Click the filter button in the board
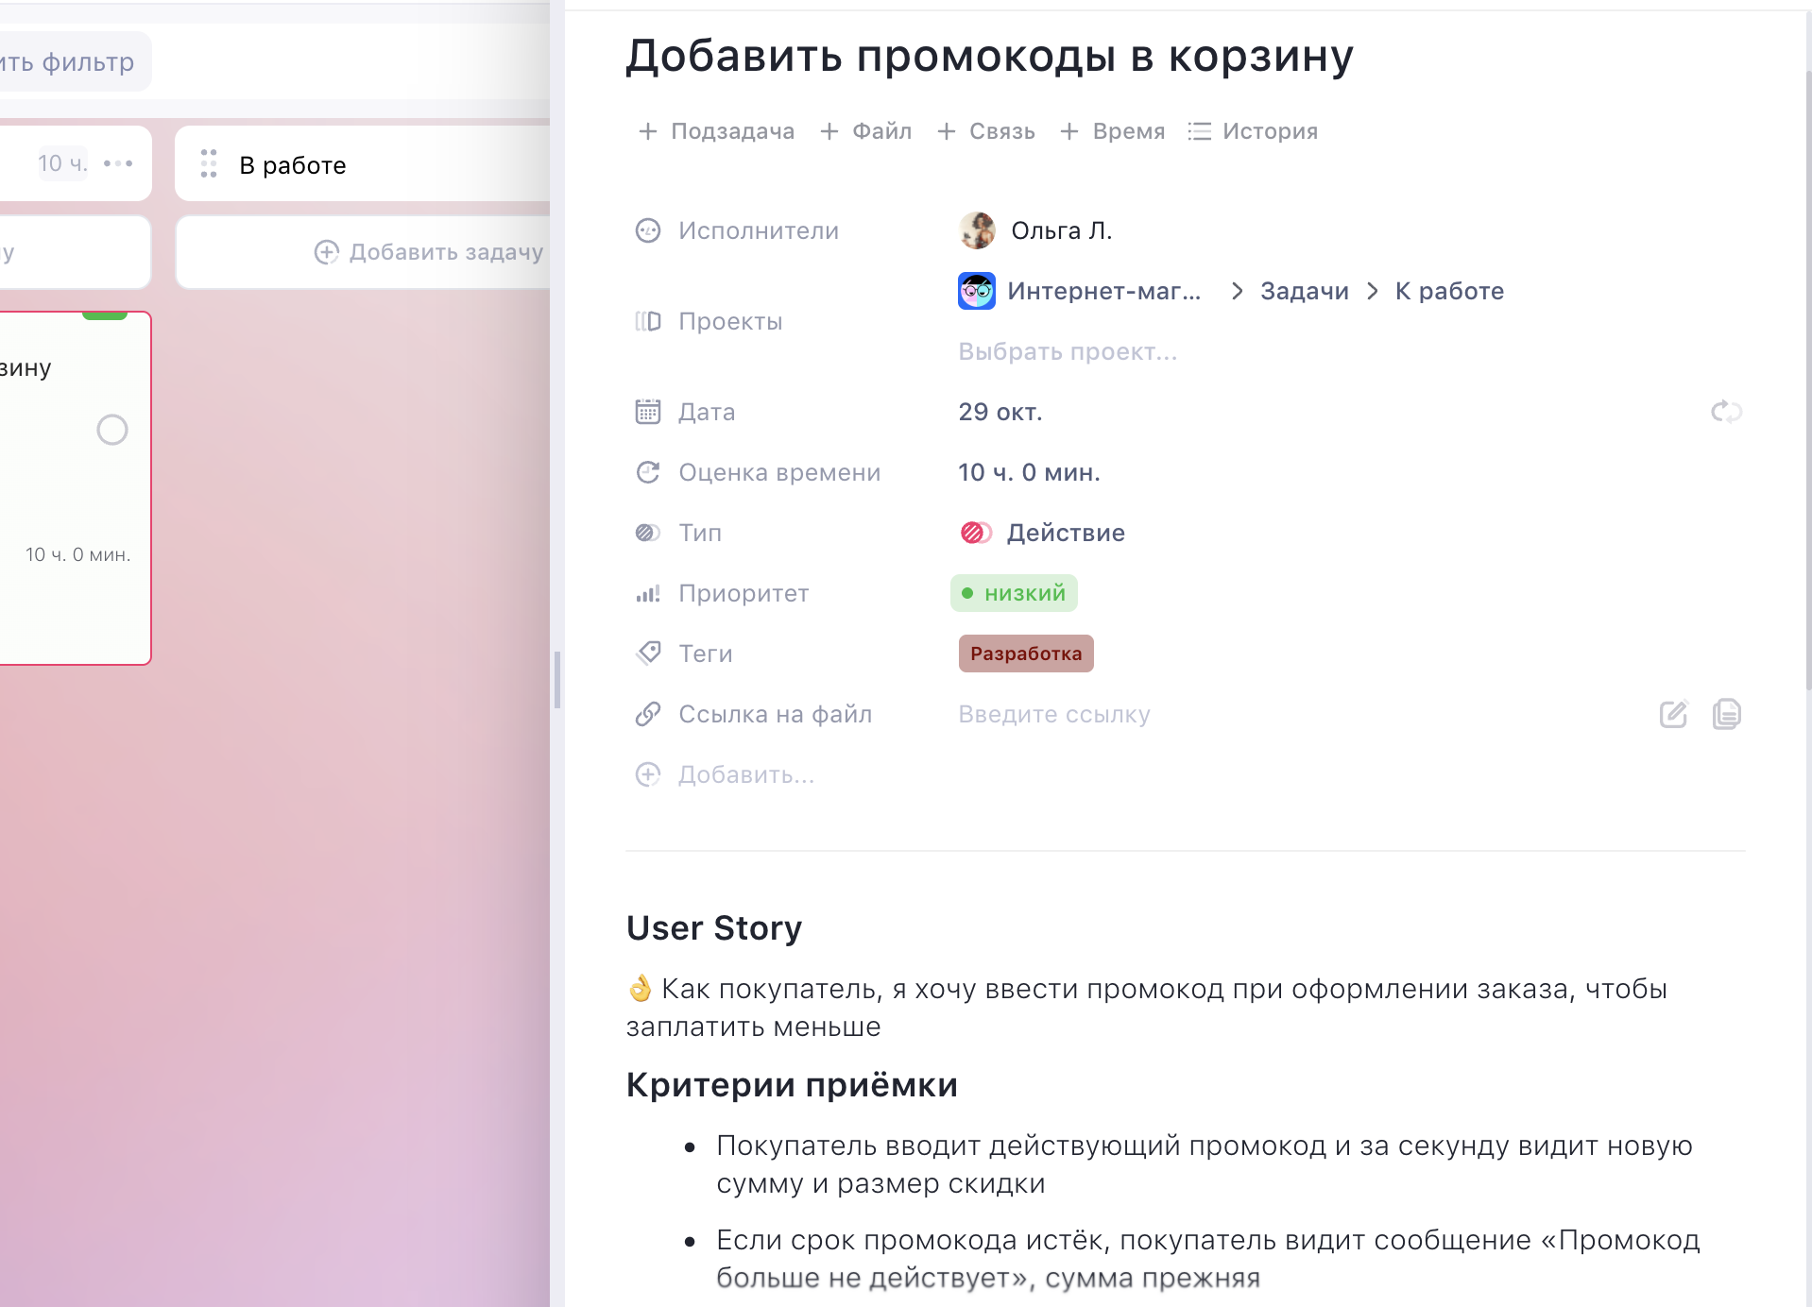Screen dimensions: 1812x1307 (x=74, y=62)
